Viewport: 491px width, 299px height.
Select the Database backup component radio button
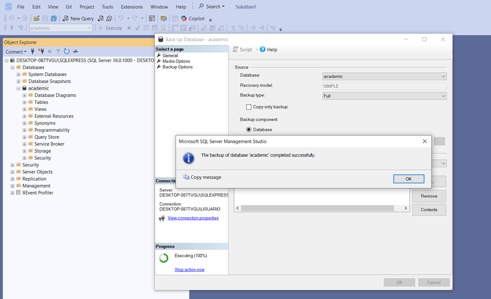pyautogui.click(x=249, y=130)
